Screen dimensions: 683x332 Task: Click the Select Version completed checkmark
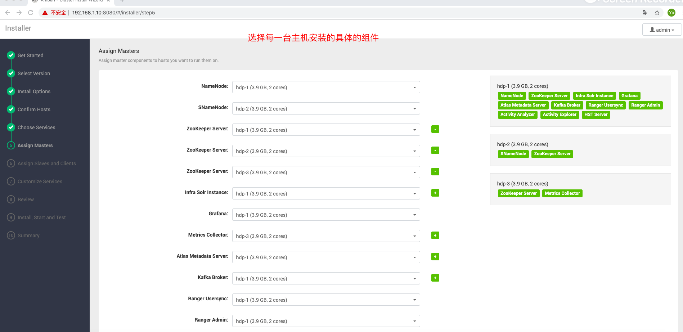[x=11, y=73]
